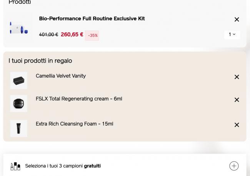Select the Cleansing Foam tube image
Viewport: 250px width, 176px height.
click(x=18, y=128)
